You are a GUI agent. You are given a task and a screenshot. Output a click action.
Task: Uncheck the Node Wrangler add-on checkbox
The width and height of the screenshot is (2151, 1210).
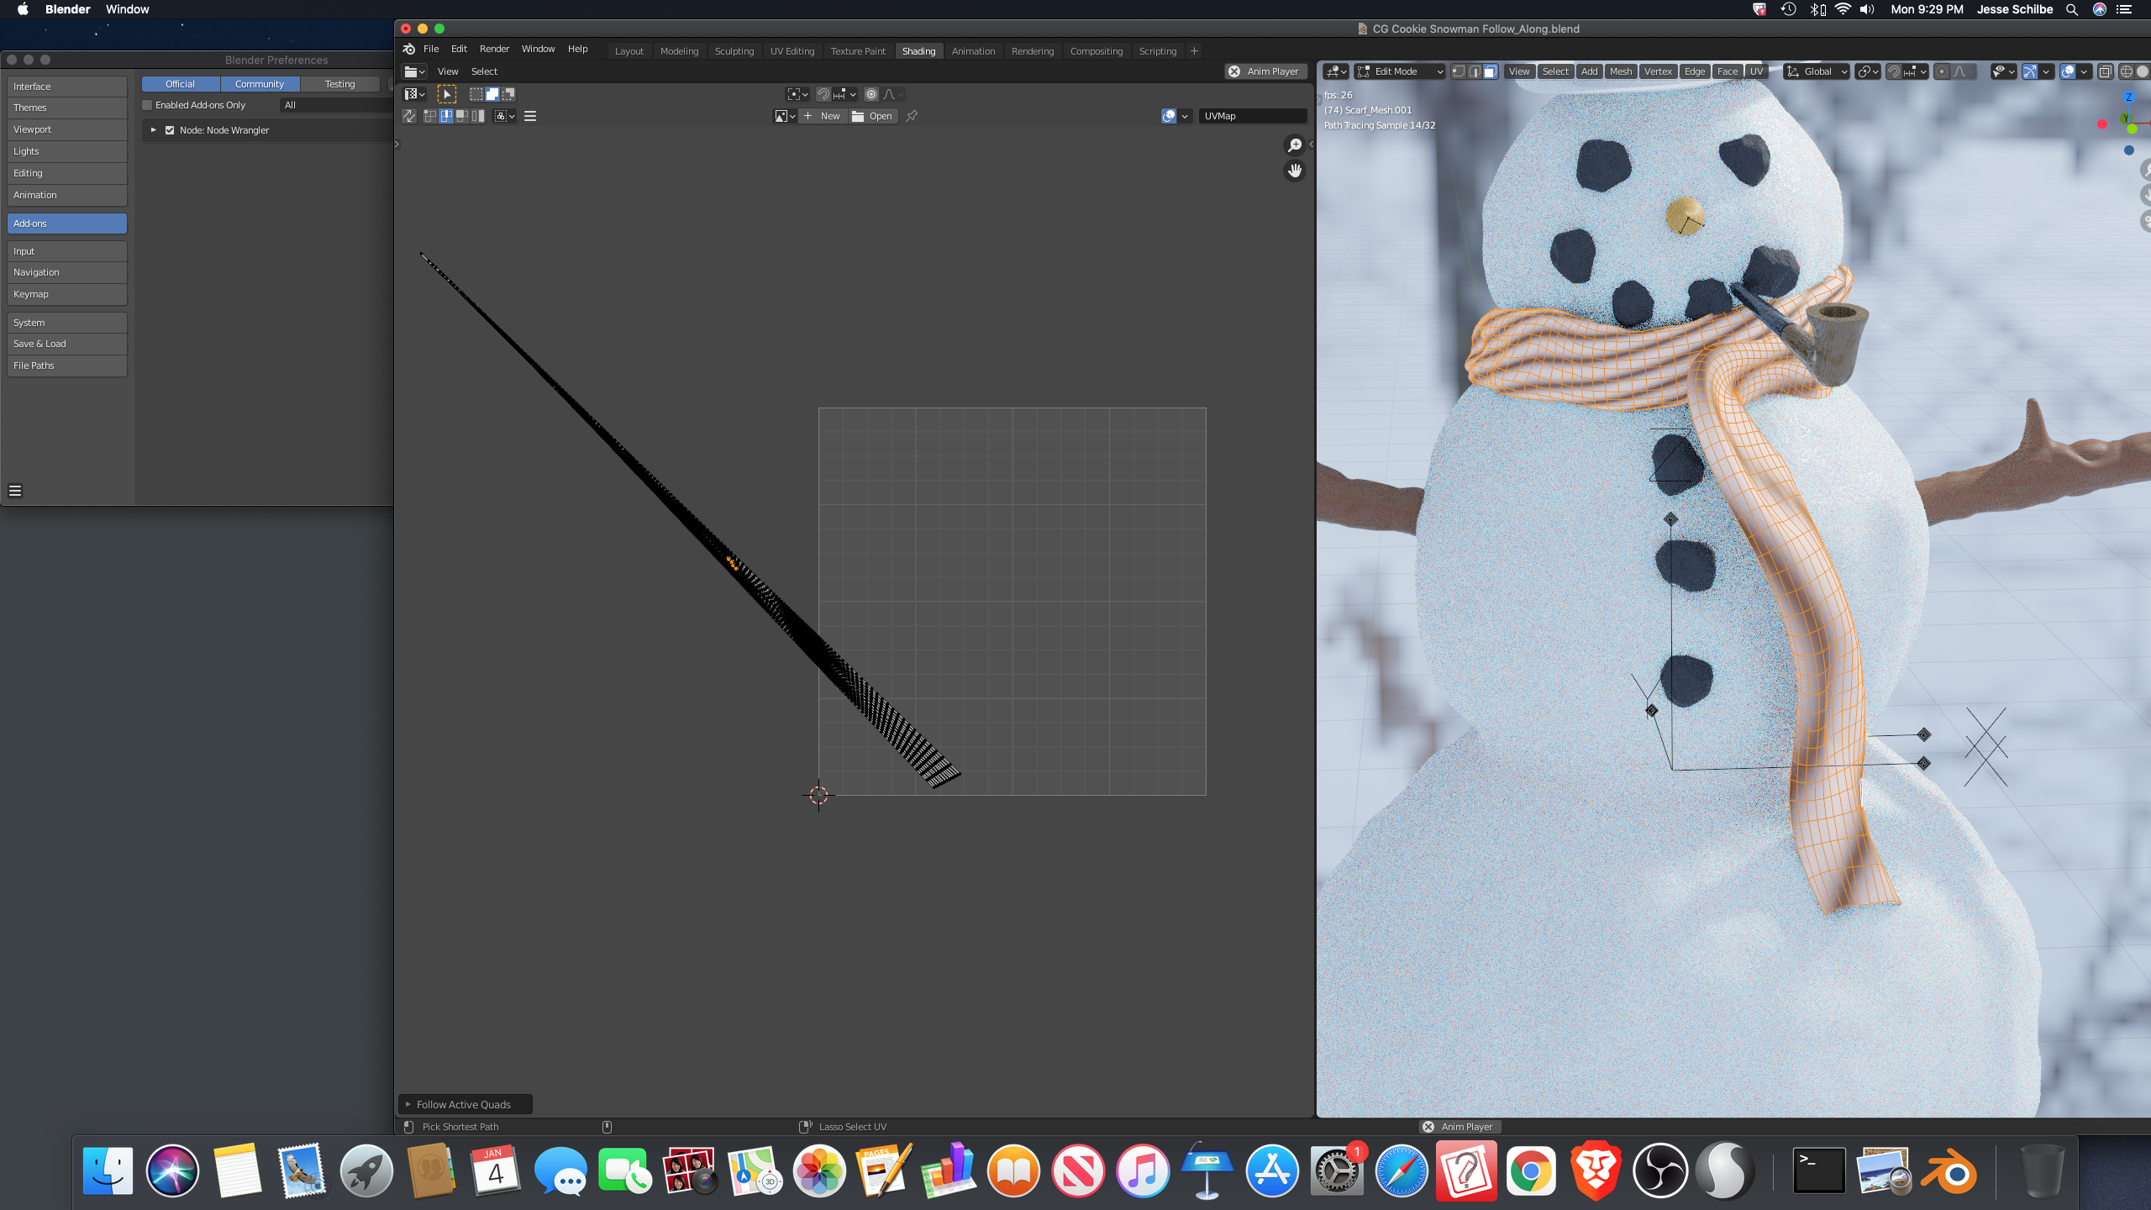[170, 130]
